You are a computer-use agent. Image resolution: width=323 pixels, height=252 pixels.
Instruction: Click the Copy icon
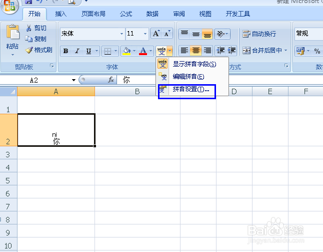point(28,39)
